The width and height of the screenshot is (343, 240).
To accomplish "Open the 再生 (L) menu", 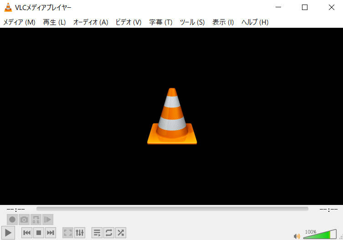I will pos(55,22).
